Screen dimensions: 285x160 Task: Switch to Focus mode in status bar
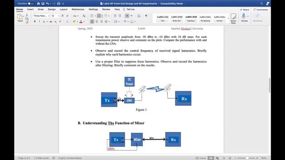201,158
